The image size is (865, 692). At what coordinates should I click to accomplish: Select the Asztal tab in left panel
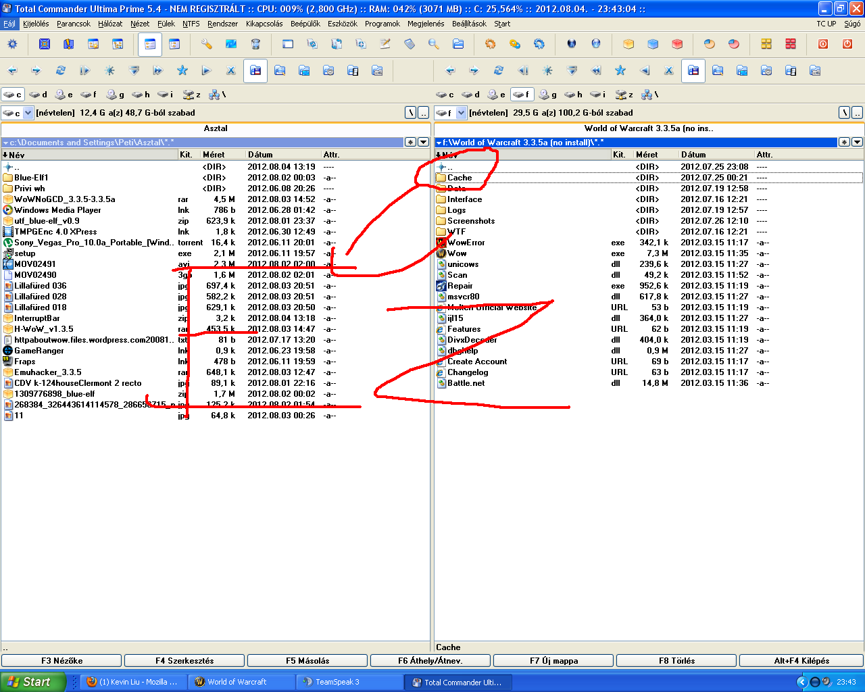click(216, 128)
